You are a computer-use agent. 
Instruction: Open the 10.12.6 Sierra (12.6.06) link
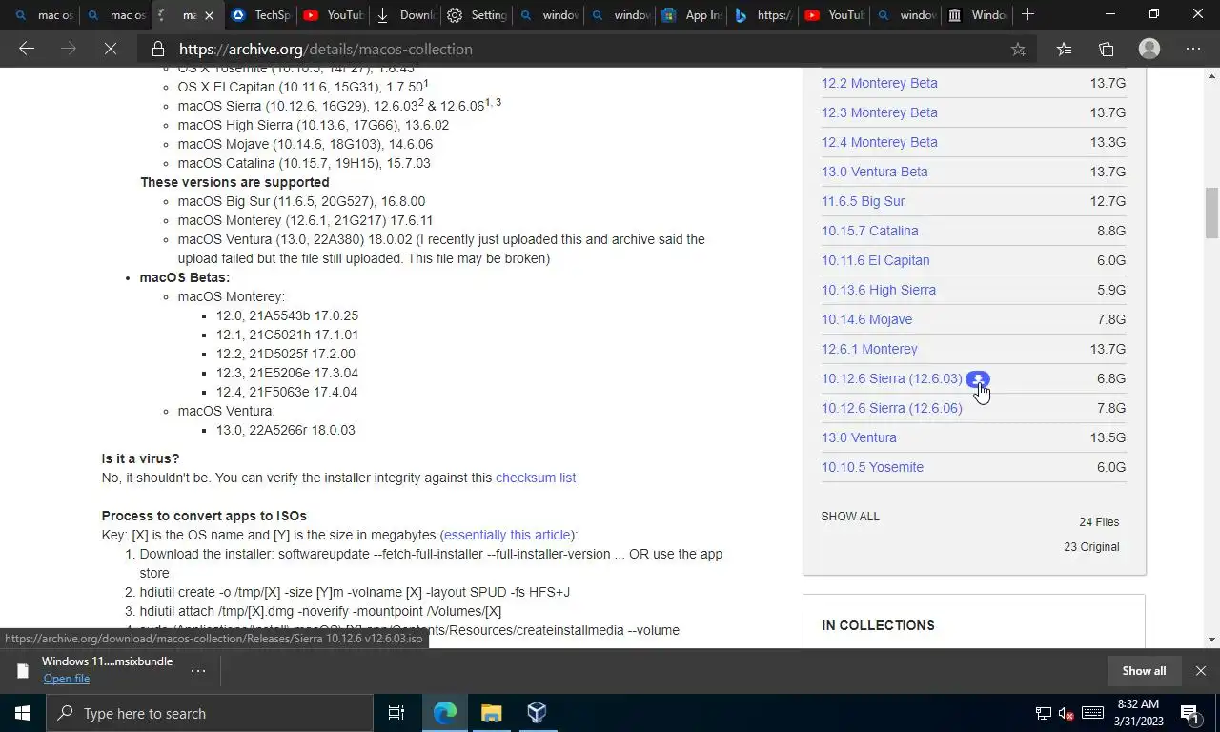(891, 408)
